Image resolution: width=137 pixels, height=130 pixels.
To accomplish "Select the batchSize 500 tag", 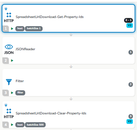I will (x=35, y=125).
